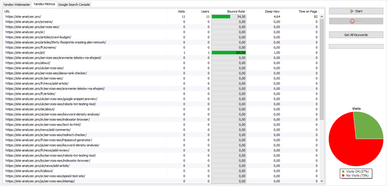Select row https://site-analyzer.pro/screens/

(x=162, y=22)
